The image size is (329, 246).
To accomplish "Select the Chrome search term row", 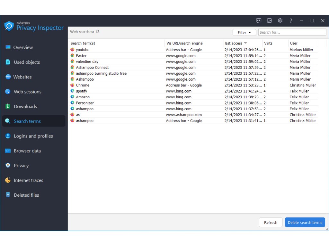I will (194, 85).
